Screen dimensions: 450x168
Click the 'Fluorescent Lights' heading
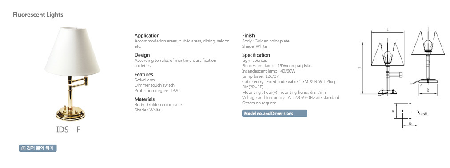[x=38, y=15]
